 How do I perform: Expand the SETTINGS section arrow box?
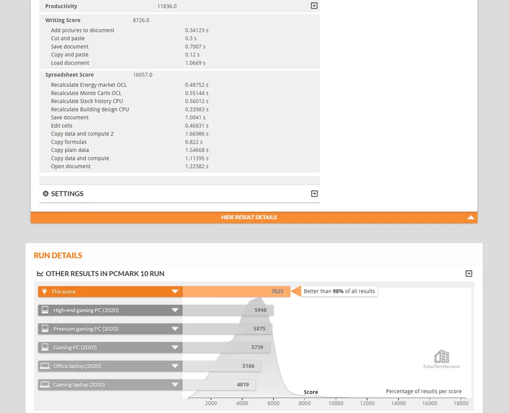click(314, 194)
